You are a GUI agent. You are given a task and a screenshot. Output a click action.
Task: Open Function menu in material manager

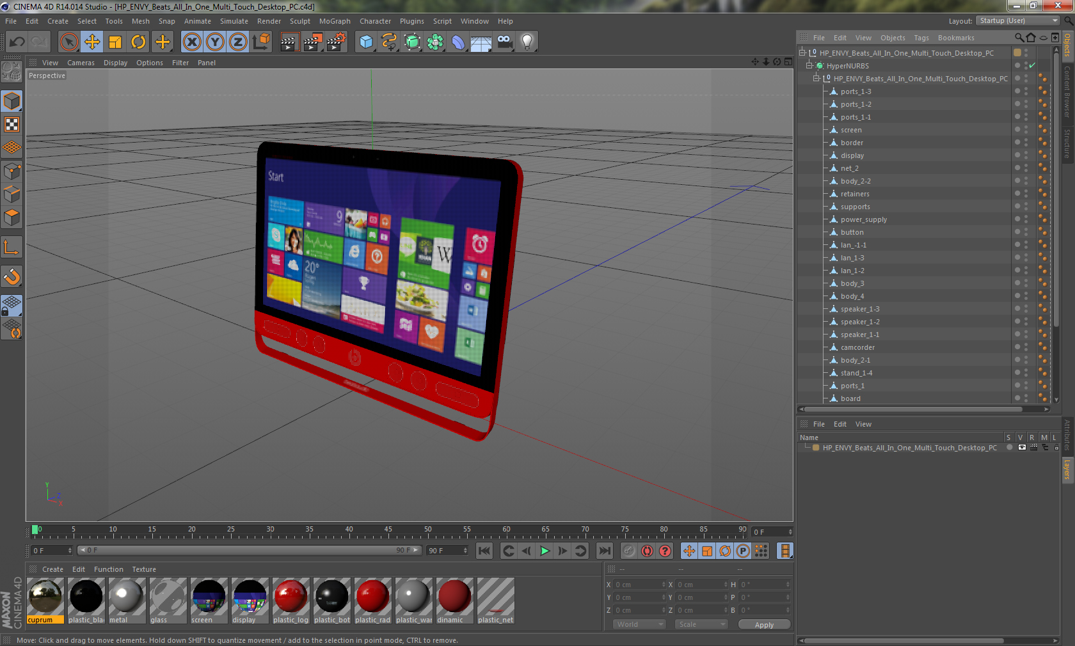(x=109, y=569)
